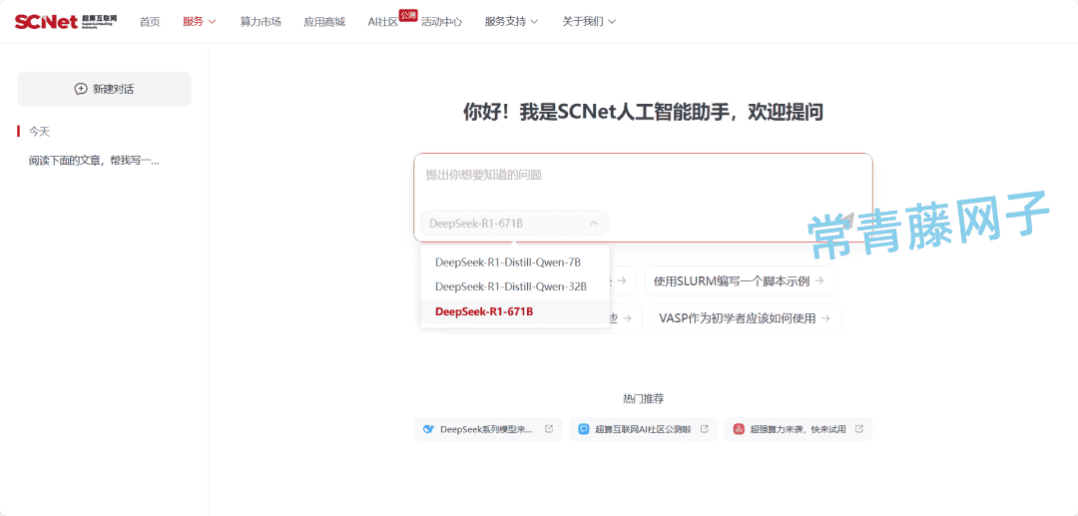The height and width of the screenshot is (516, 1078).
Task: Click the 热门推荐 heading
Action: (644, 398)
